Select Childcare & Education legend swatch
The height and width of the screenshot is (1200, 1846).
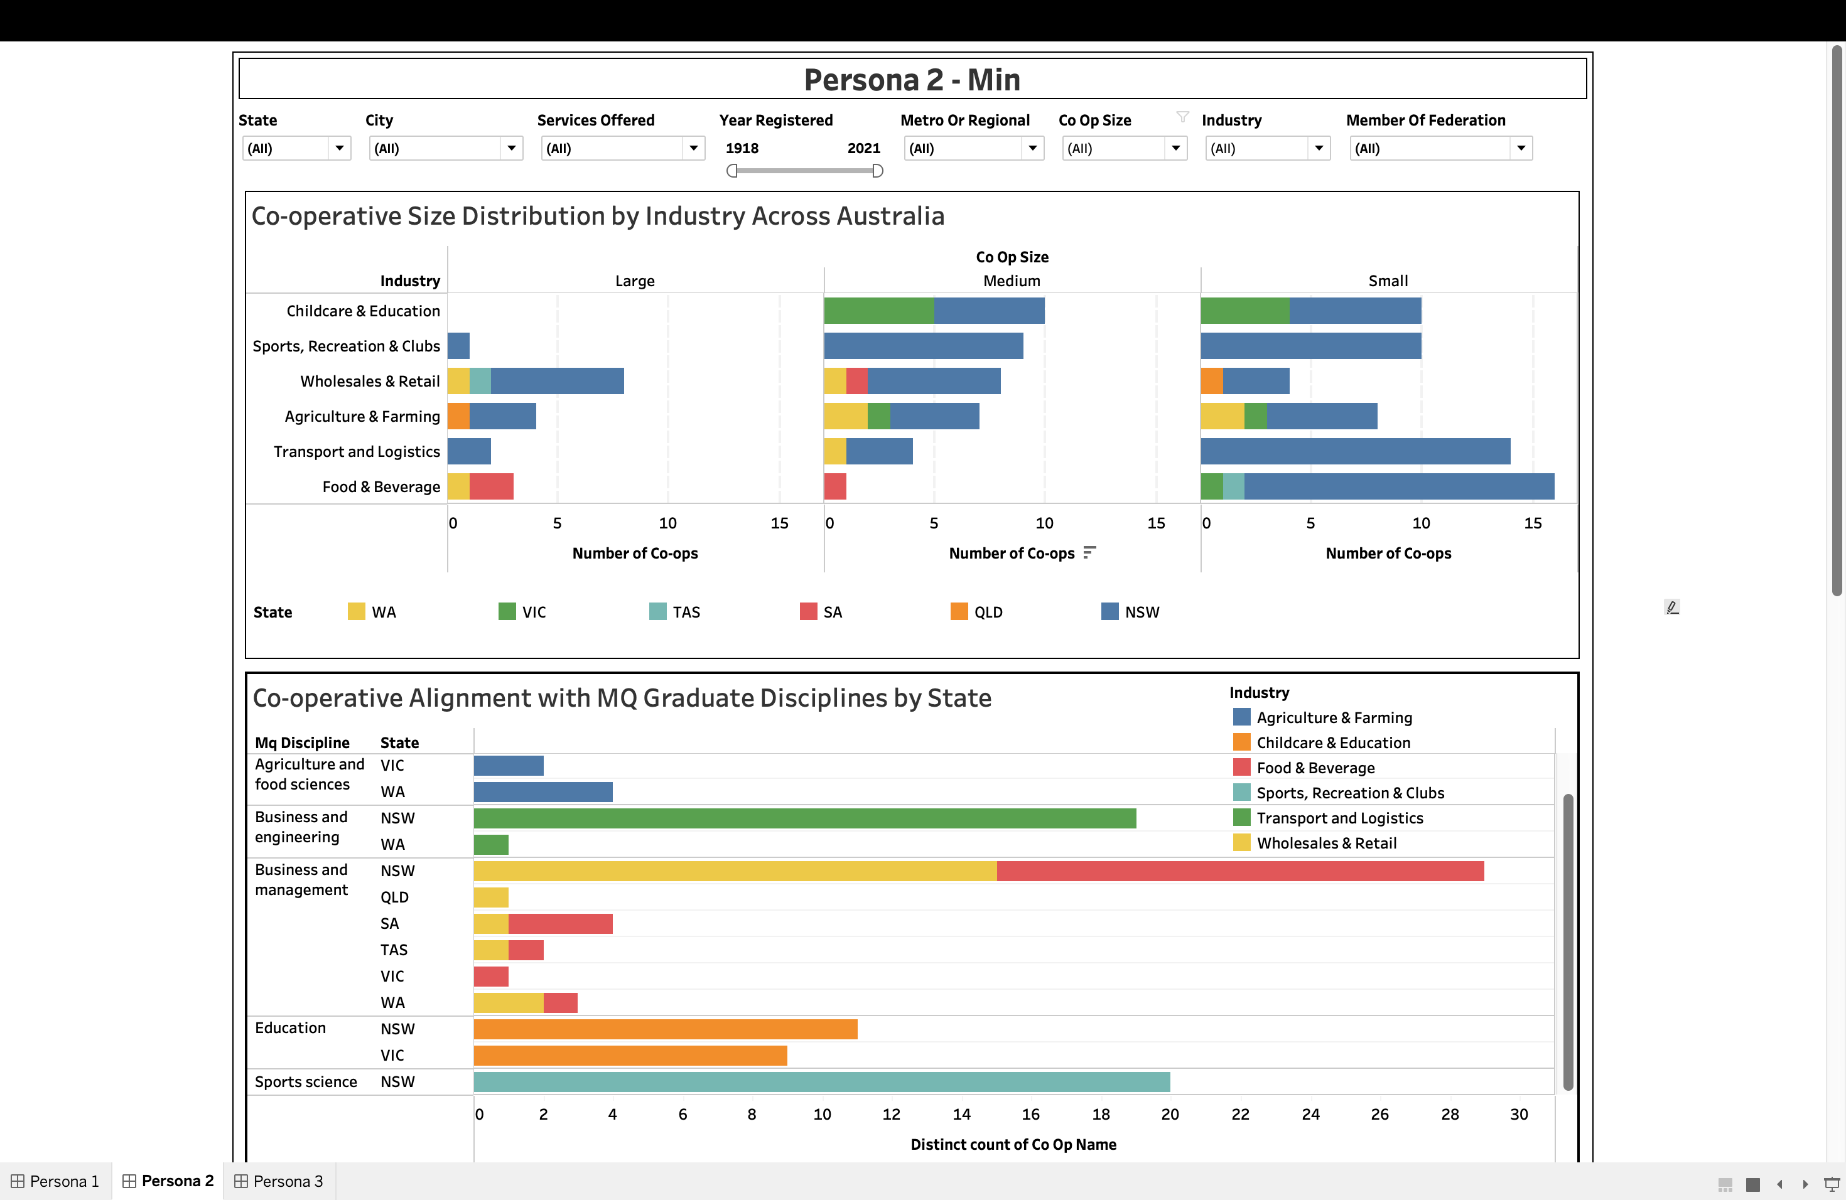(x=1242, y=742)
